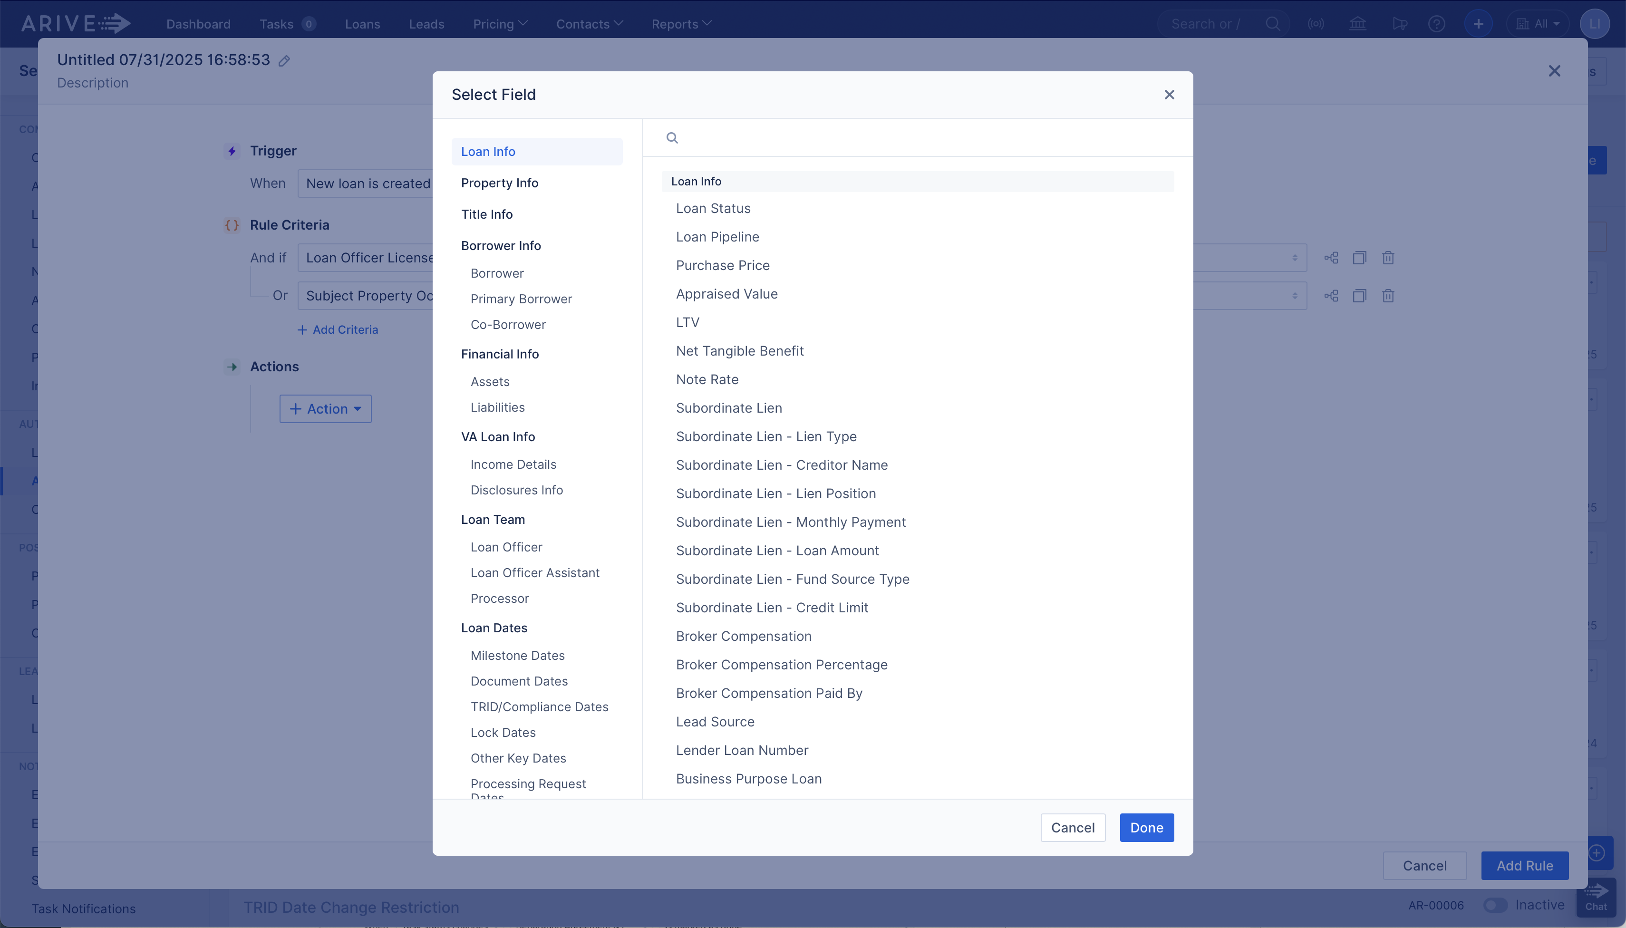Image resolution: width=1626 pixels, height=928 pixels.
Task: Click the pencil icon beside the rule title
Action: 284,60
